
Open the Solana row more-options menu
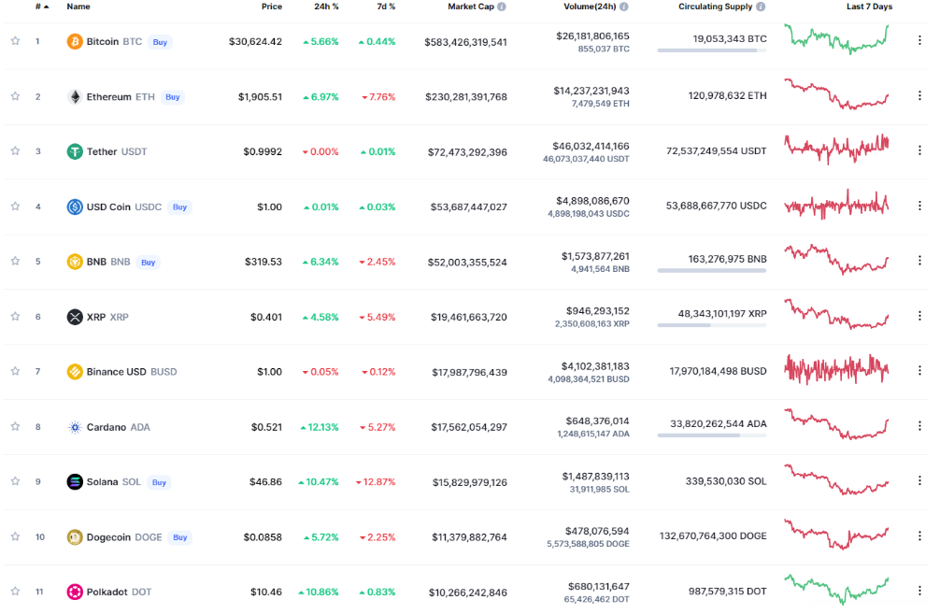click(919, 480)
